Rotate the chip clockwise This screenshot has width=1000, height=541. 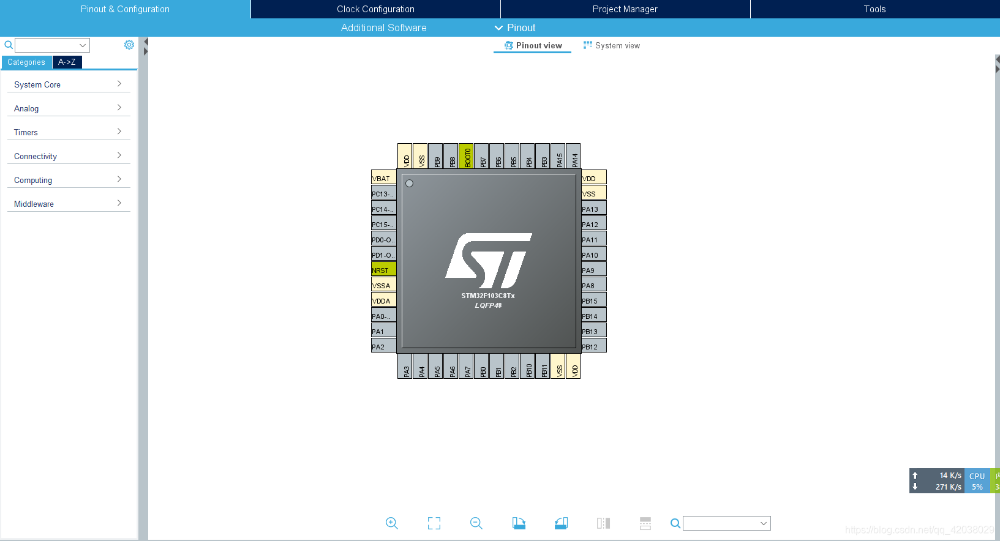click(x=519, y=523)
